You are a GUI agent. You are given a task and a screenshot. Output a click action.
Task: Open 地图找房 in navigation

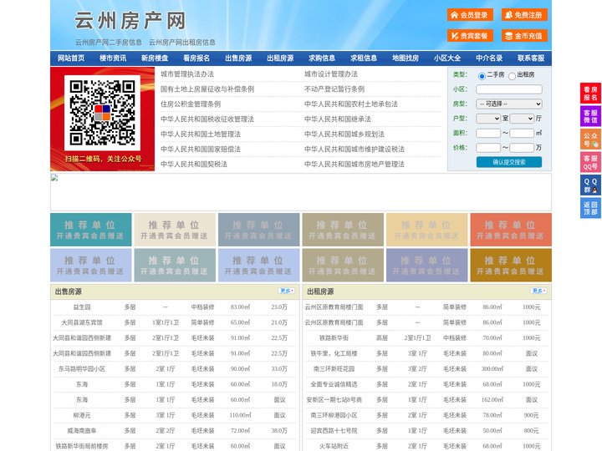point(406,58)
